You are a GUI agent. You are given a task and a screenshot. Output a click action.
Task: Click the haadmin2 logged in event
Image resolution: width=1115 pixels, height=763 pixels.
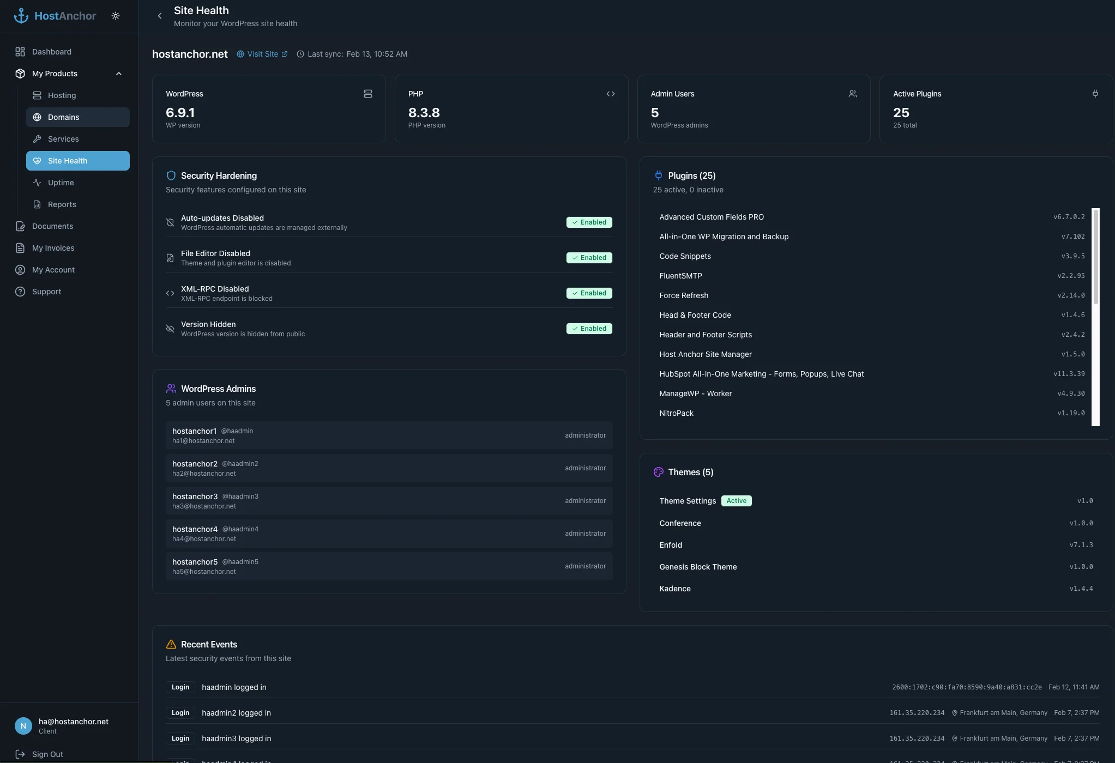632,713
